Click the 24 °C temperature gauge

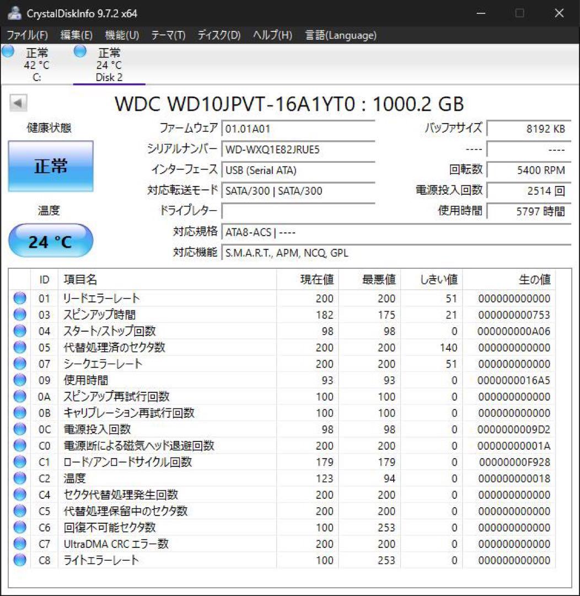pos(50,240)
